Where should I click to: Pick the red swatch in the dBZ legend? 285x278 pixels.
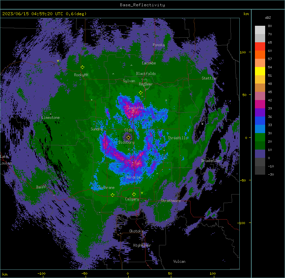[260, 47]
